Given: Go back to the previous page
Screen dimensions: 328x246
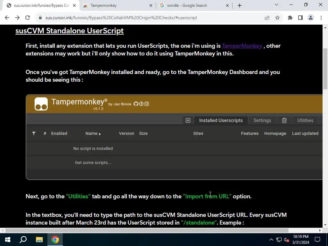Looking at the screenshot, I should (7, 18).
